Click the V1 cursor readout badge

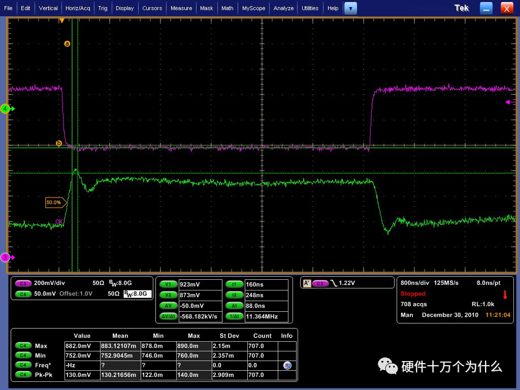pyautogui.click(x=168, y=284)
